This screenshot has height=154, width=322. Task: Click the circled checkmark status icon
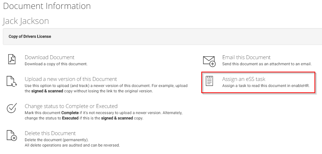coord(12,108)
